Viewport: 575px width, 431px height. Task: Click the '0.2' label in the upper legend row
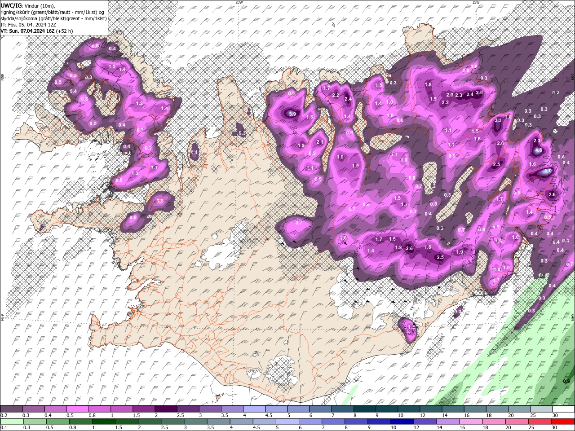[4, 415]
